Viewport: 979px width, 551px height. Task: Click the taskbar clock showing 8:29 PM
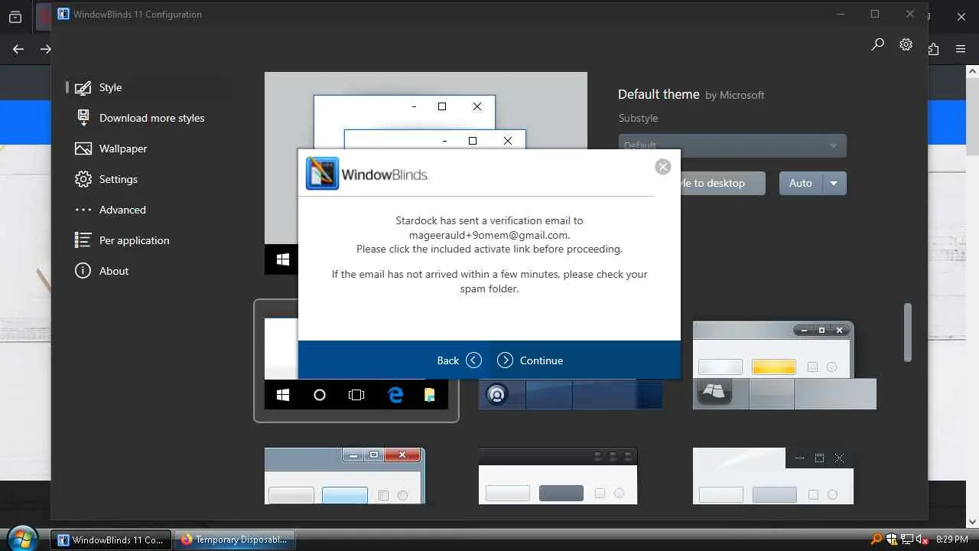click(x=952, y=540)
